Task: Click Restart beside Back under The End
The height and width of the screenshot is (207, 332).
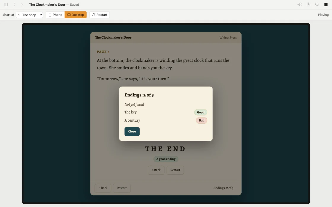Action: point(175,170)
